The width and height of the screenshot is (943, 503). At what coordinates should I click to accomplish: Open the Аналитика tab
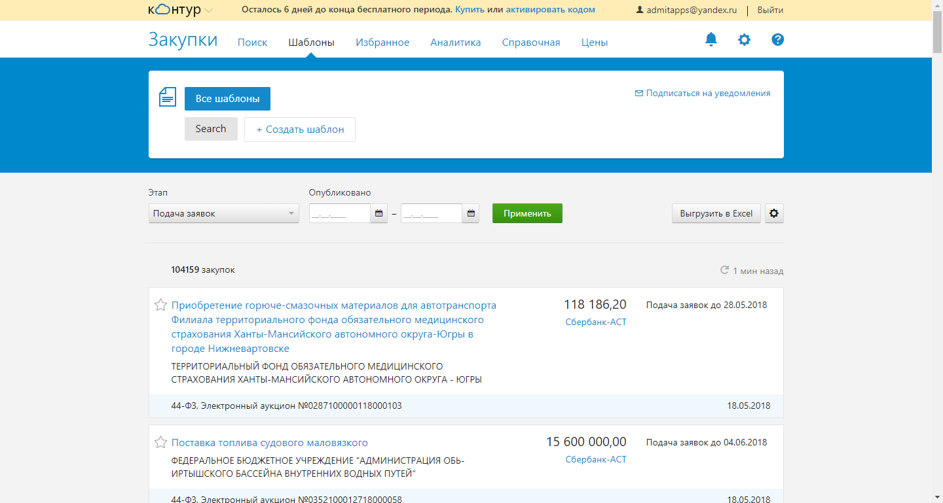point(455,43)
